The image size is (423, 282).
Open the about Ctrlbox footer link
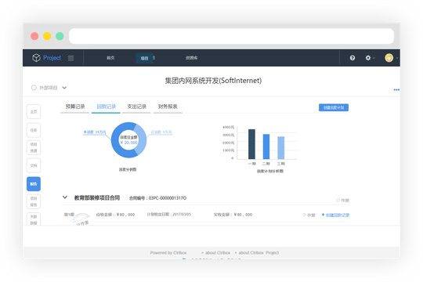tap(218, 253)
